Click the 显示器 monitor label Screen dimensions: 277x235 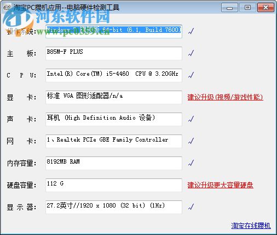coord(21,207)
